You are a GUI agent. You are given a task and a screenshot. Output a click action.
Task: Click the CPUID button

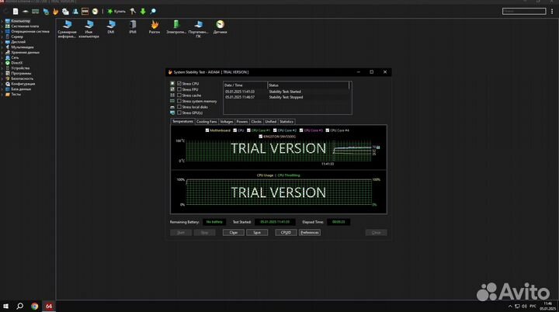coord(285,232)
